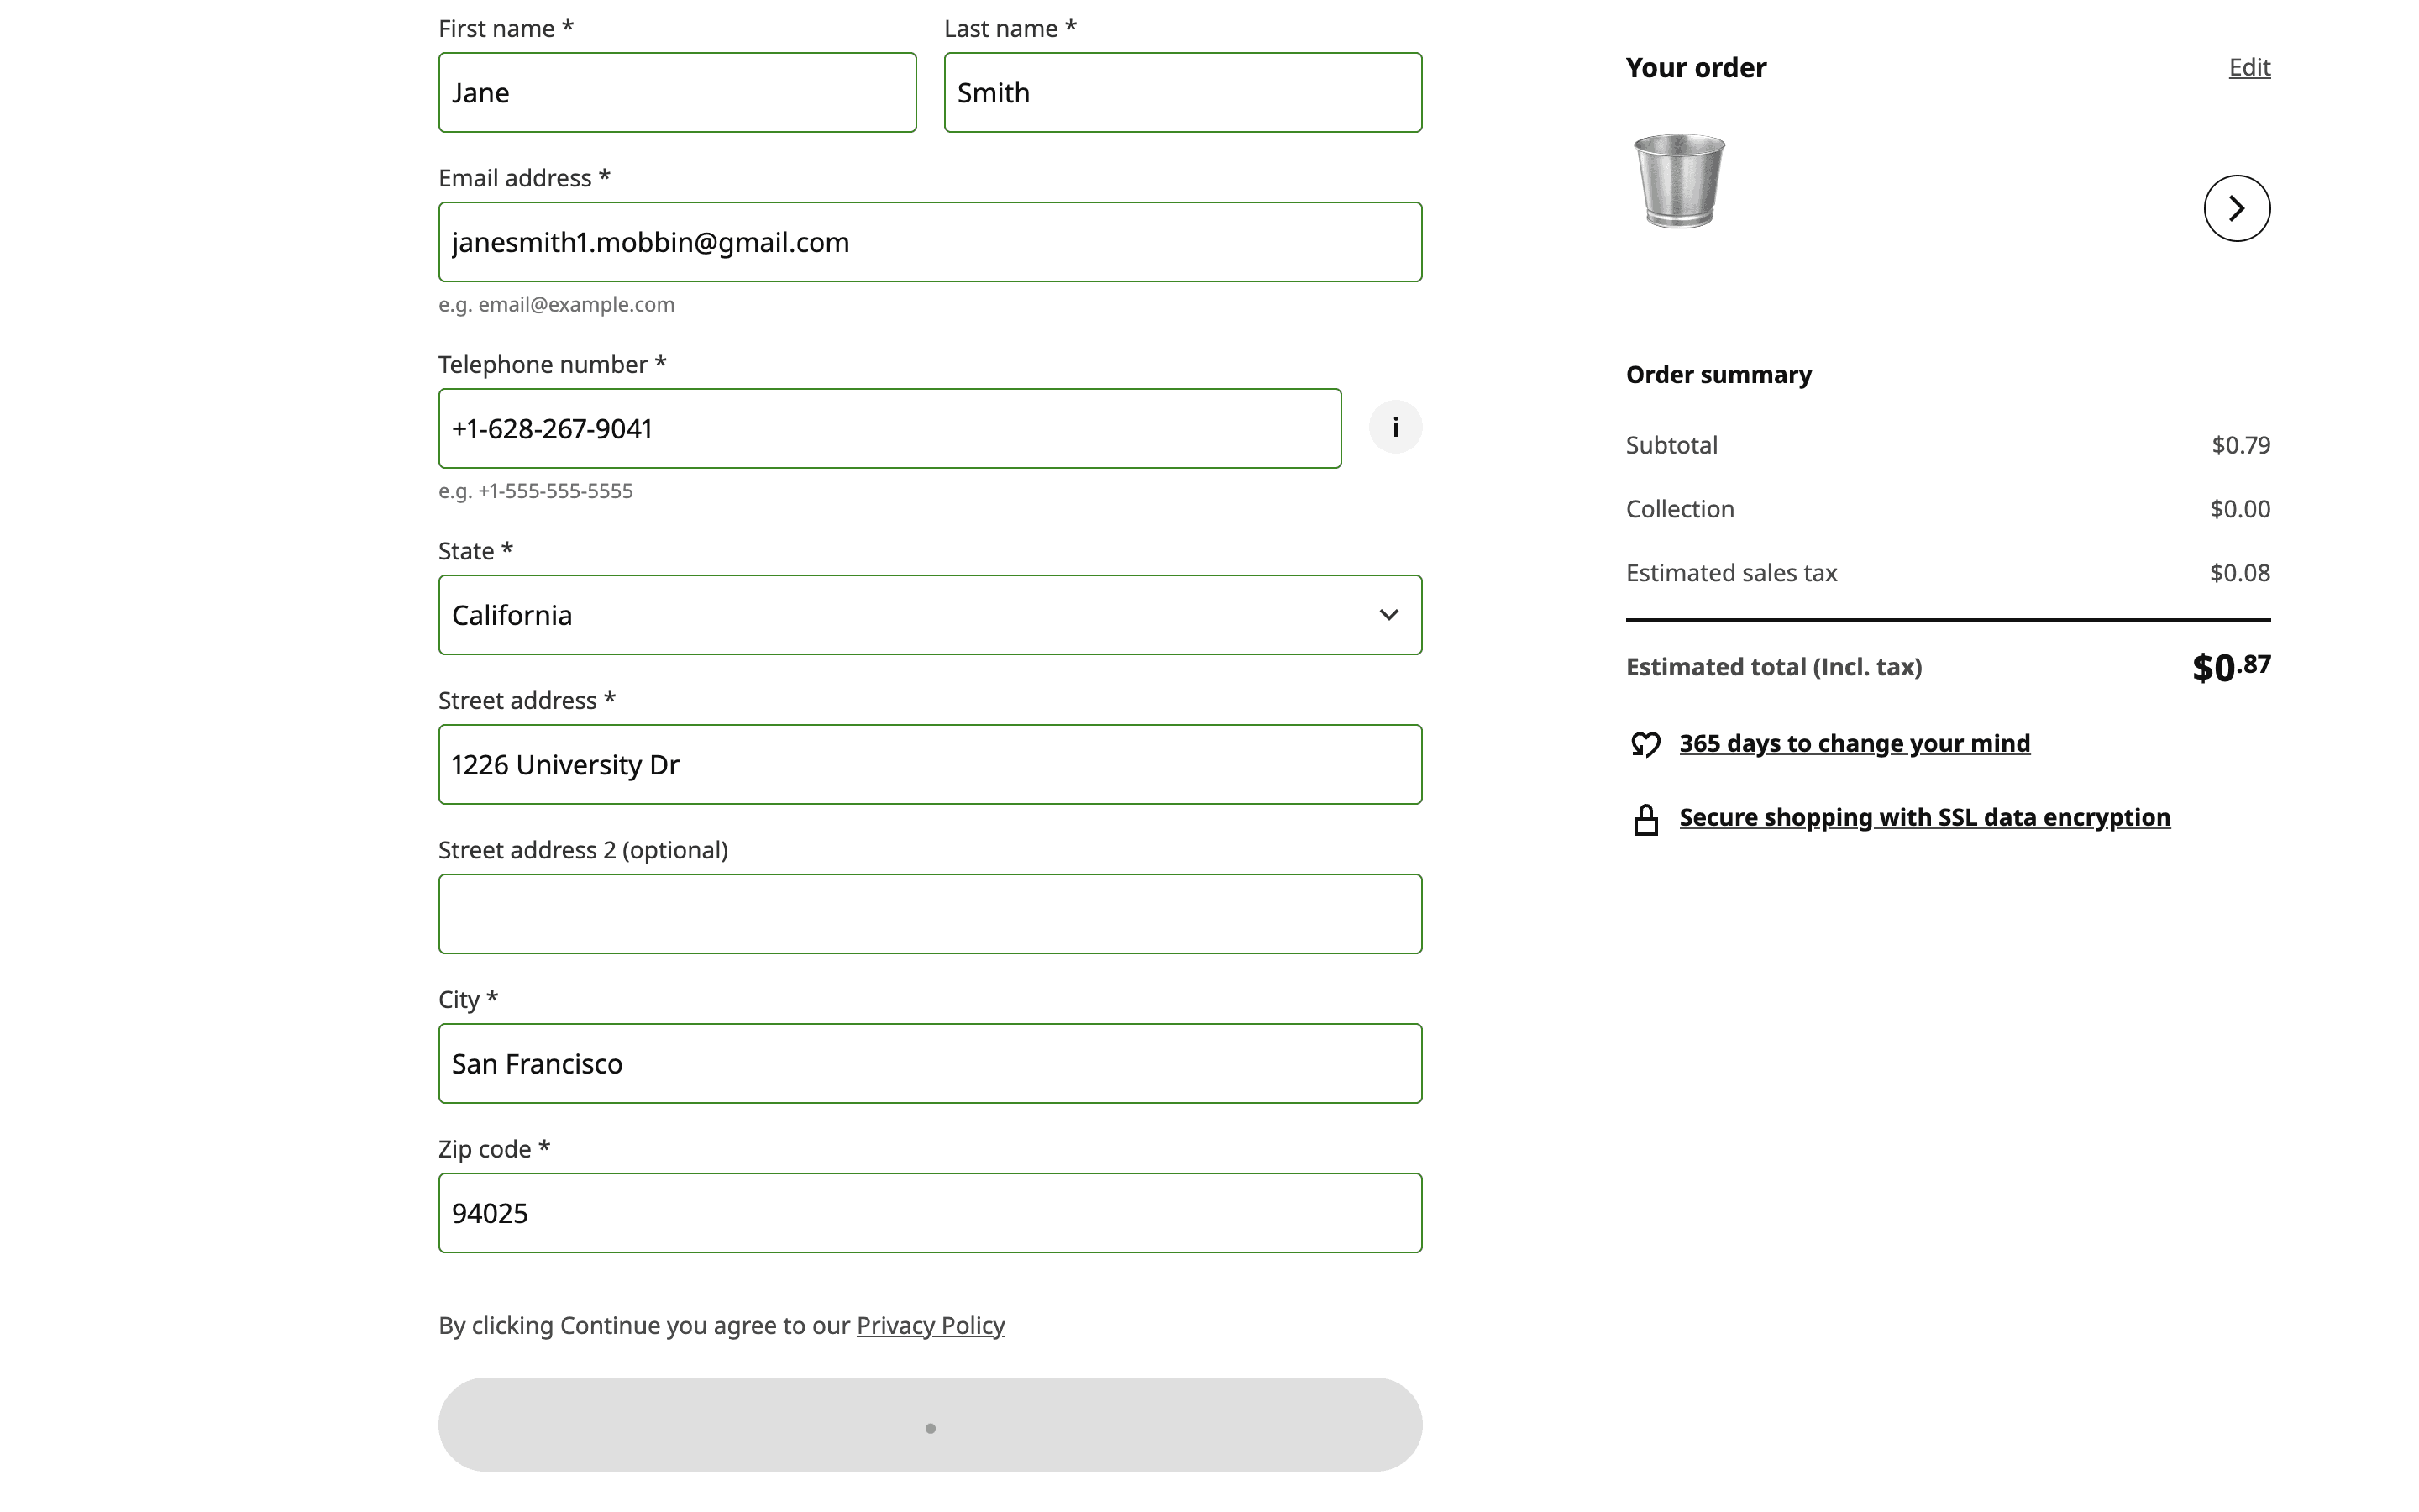Open the bucket product thumbnail
Image resolution: width=2419 pixels, height=1512 pixels.
click(1678, 181)
